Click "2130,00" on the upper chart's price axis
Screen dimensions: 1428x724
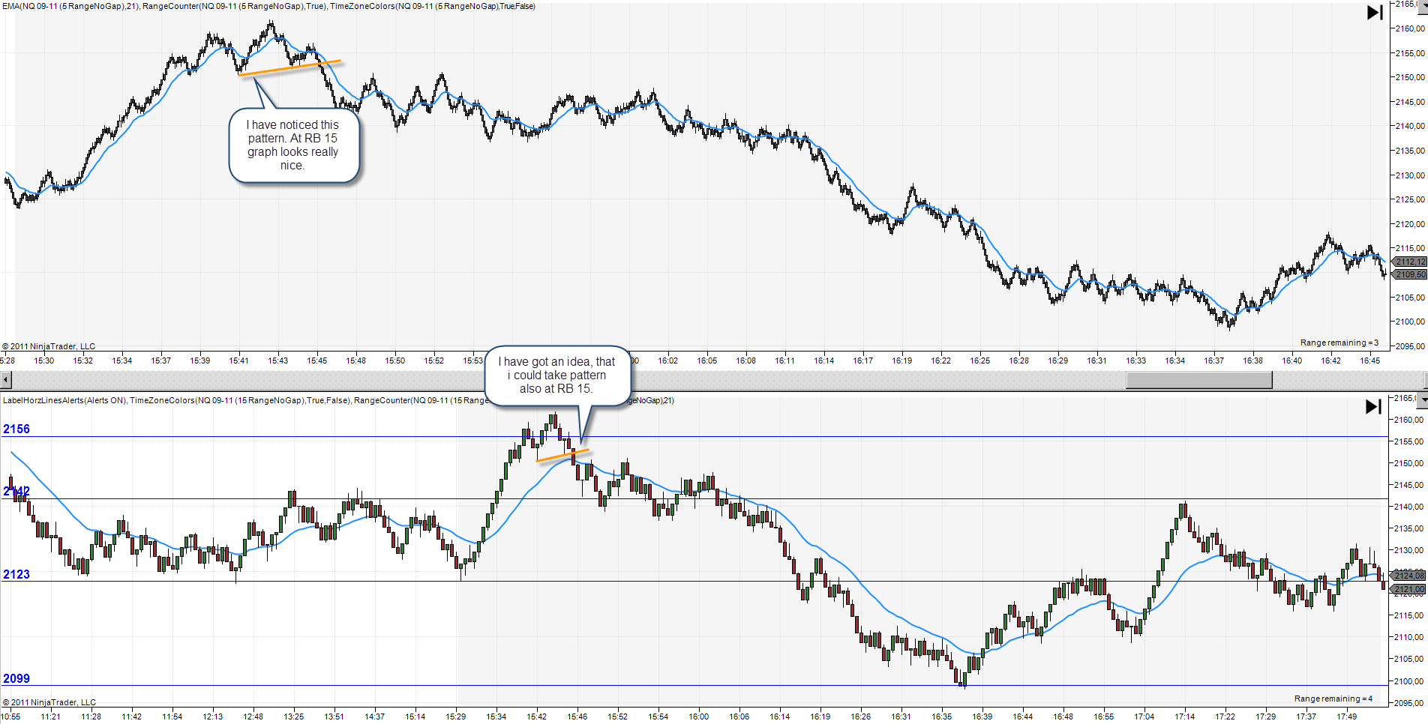click(x=1410, y=175)
